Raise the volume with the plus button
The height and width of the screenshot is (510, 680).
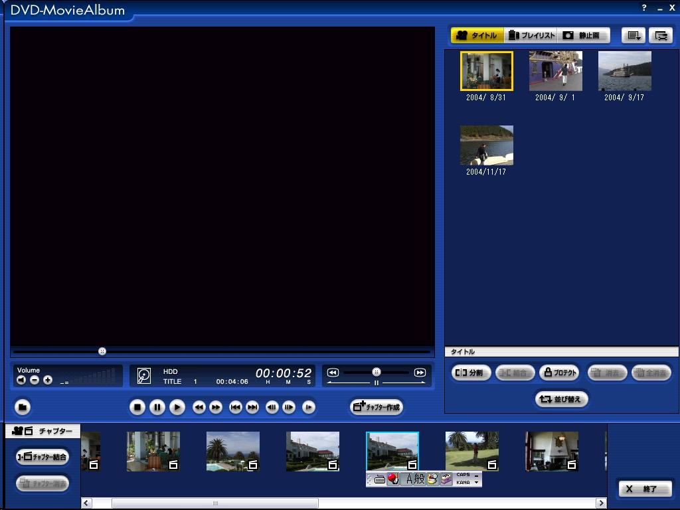pyautogui.click(x=48, y=381)
